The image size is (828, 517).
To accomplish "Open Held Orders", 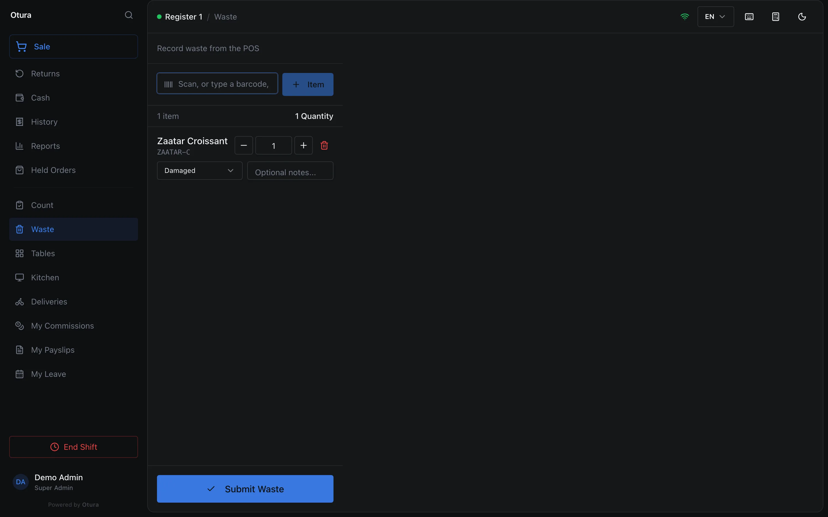I will click(74, 170).
